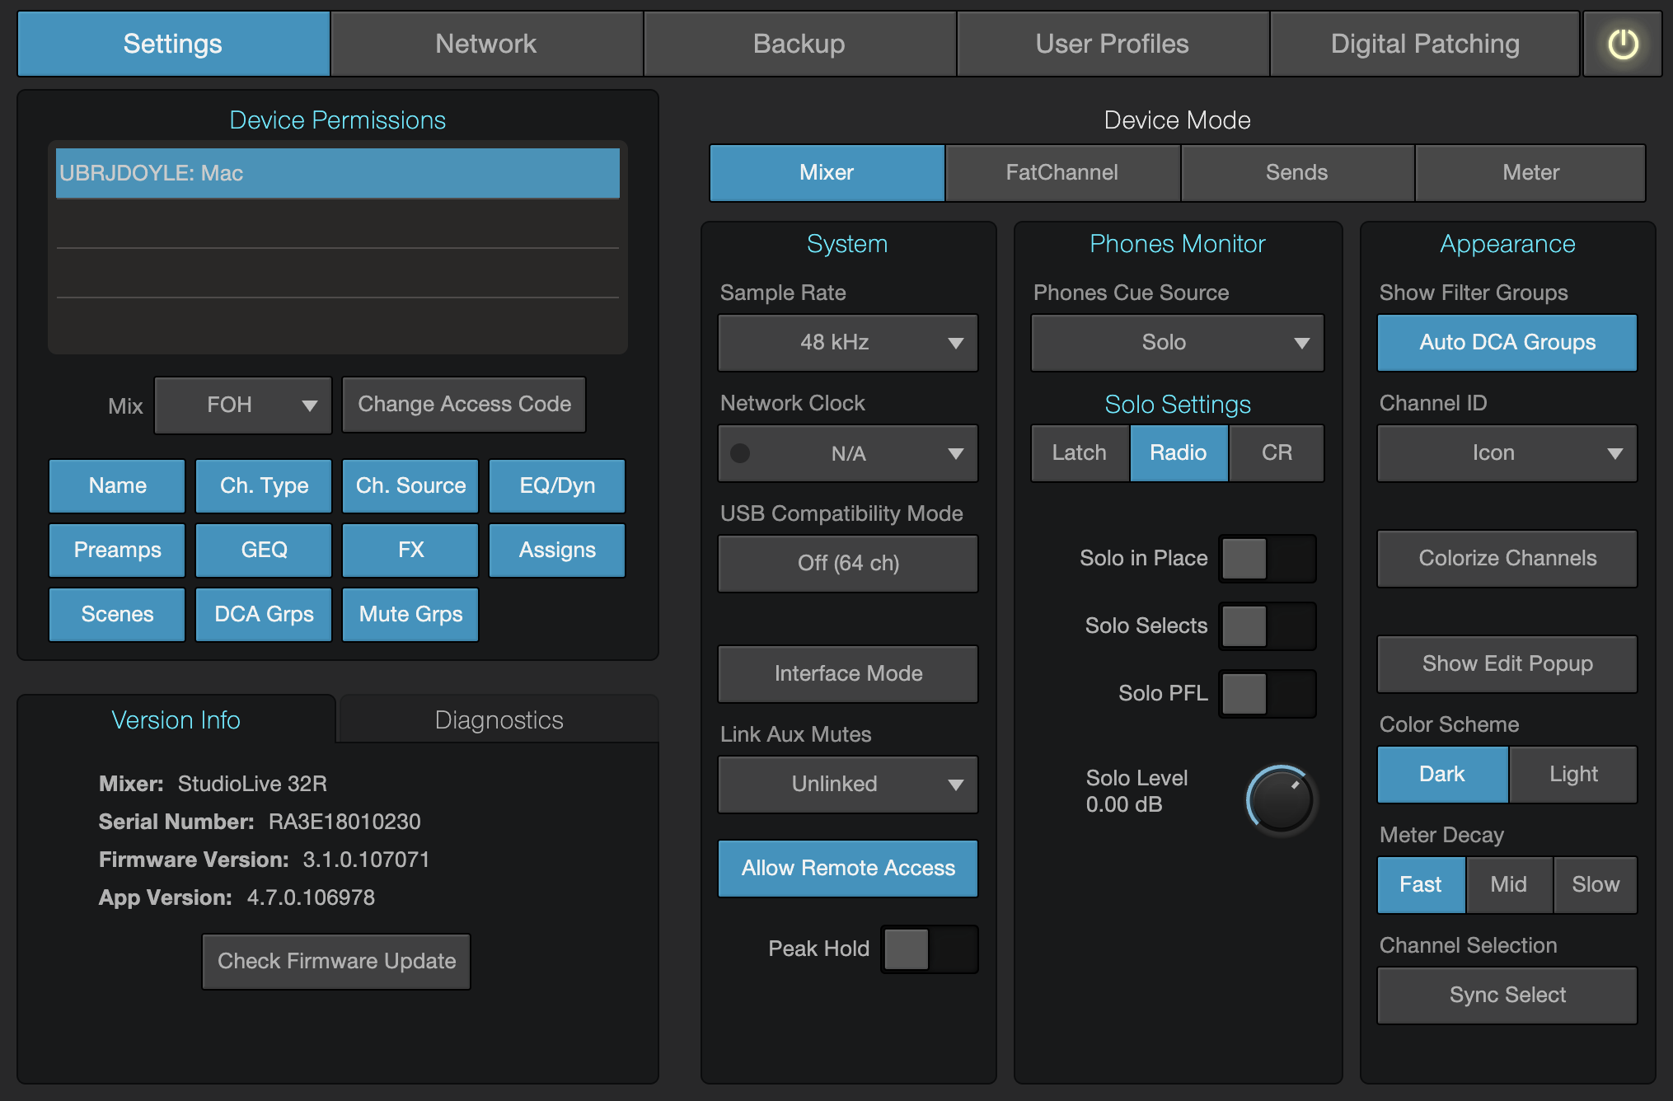Toggle the EQ/Dyn permission
The width and height of the screenshot is (1673, 1101).
[557, 485]
